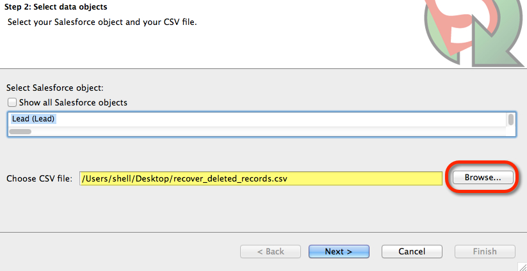527x271 pixels.
Task: Click vertical scrollbar thumb of object list
Action: 510,119
